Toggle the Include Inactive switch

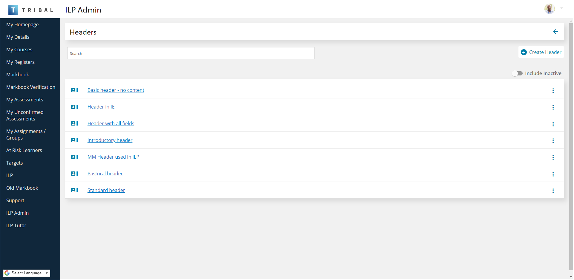[x=517, y=73]
